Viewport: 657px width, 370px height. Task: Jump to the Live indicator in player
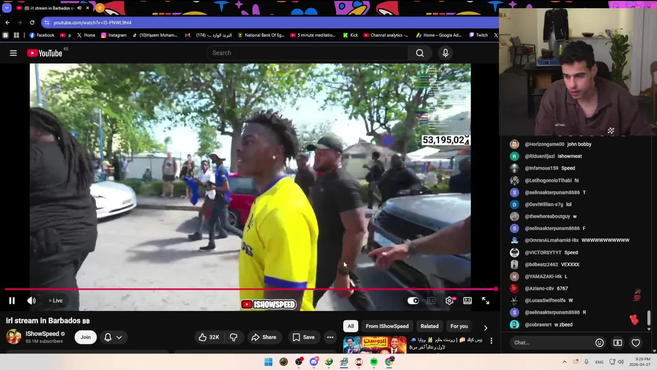[x=55, y=301]
